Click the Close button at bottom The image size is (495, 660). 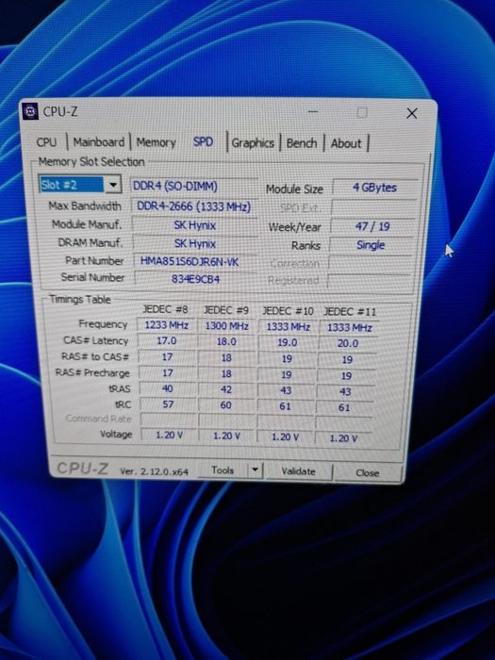pyautogui.click(x=368, y=472)
